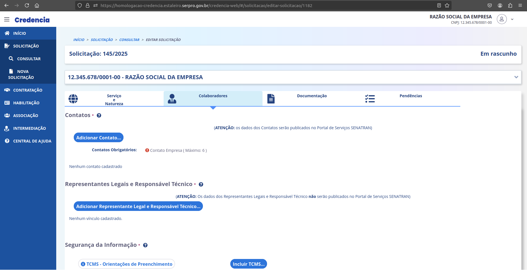This screenshot has height=270, width=527.
Task: Open the user account dropdown arrow
Action: pyautogui.click(x=512, y=20)
